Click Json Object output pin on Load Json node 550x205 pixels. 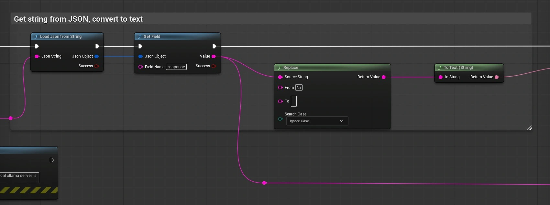pyautogui.click(x=96, y=56)
